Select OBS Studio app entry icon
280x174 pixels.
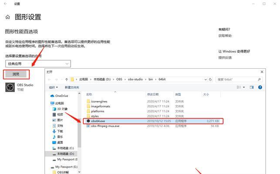click(10, 87)
